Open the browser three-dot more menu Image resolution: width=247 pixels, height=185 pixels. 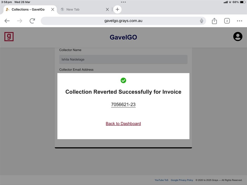239,21
